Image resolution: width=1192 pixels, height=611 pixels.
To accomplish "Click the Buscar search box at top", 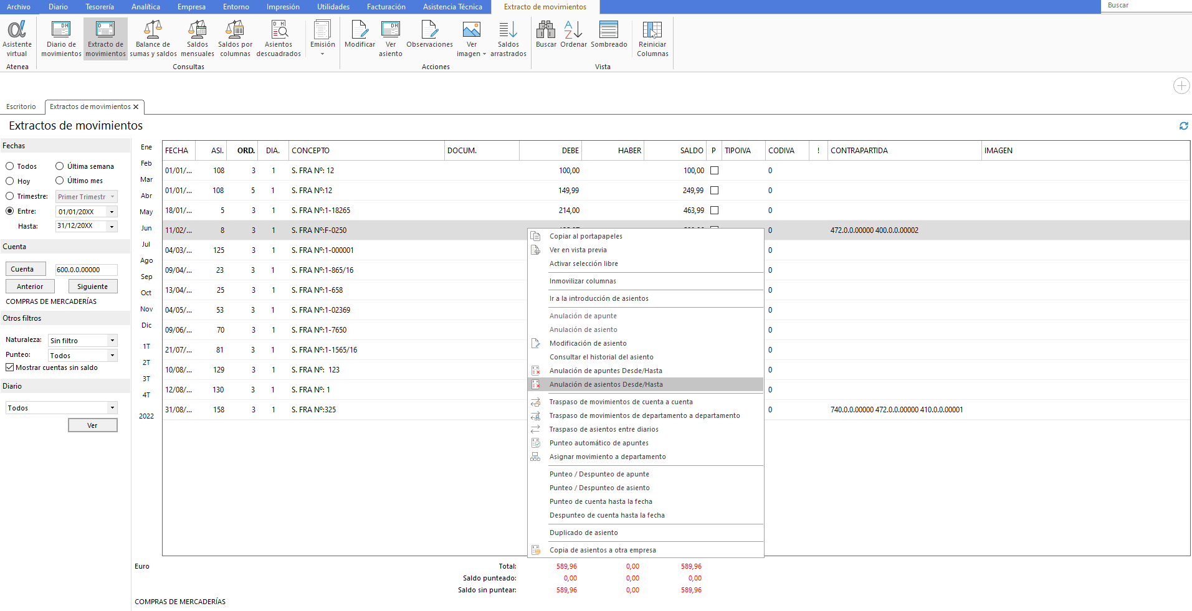I will pos(1147,6).
